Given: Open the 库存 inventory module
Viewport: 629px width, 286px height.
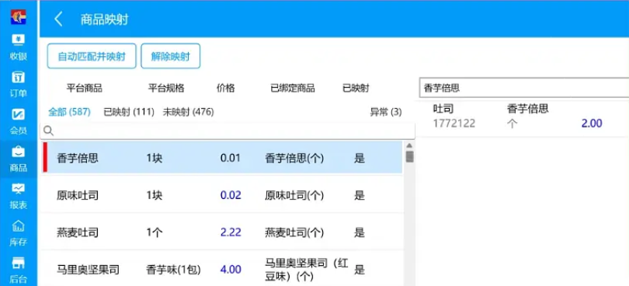Looking at the screenshot, I should click(x=19, y=233).
